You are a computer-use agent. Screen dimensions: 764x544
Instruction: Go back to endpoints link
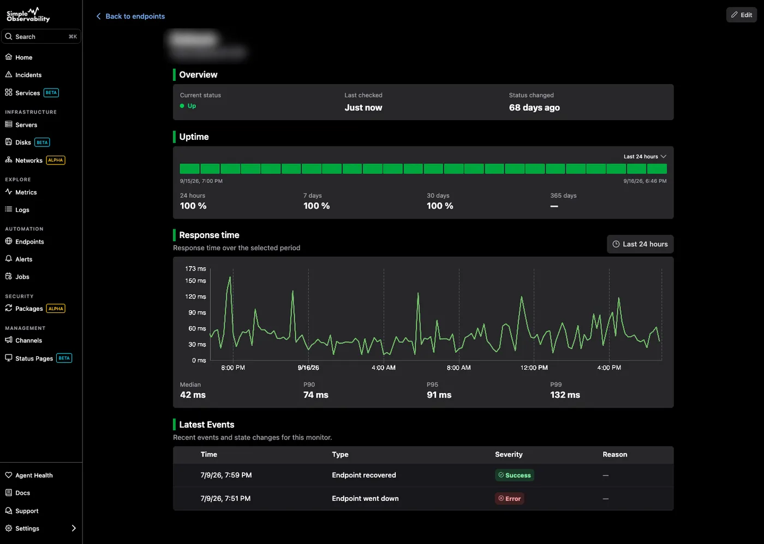[130, 16]
